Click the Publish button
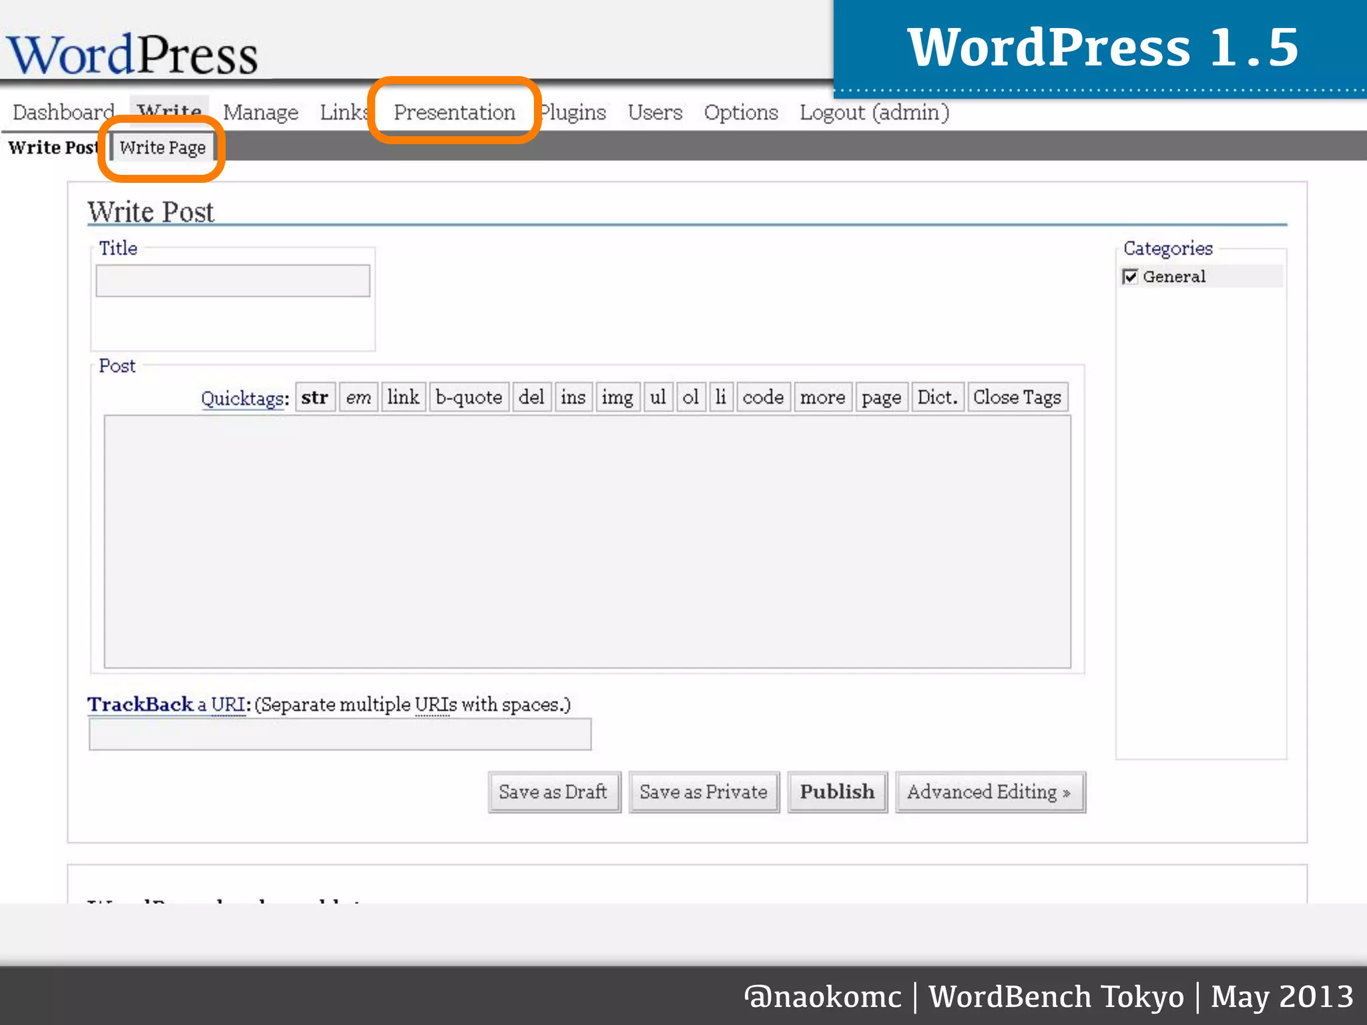 coord(837,792)
